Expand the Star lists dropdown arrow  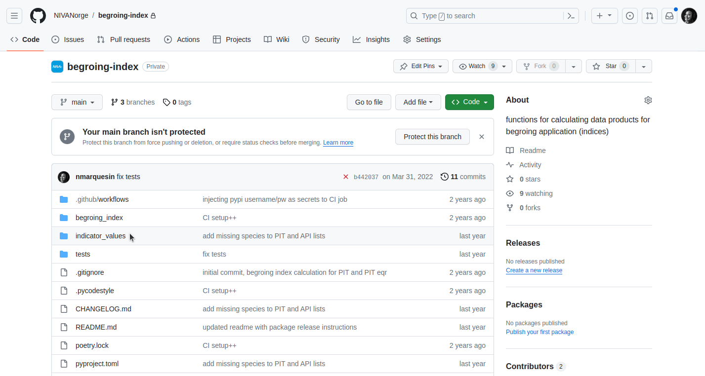pyautogui.click(x=643, y=66)
